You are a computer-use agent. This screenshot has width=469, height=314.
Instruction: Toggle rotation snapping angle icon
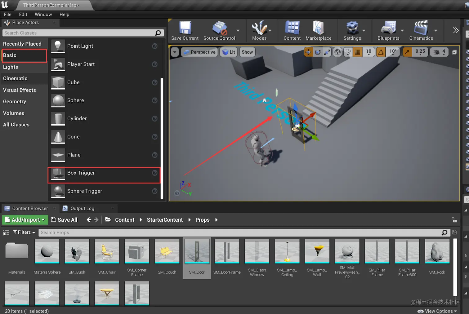381,52
